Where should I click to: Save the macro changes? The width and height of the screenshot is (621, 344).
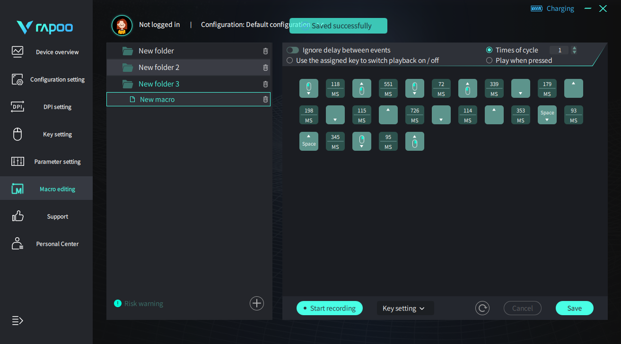[575, 308]
